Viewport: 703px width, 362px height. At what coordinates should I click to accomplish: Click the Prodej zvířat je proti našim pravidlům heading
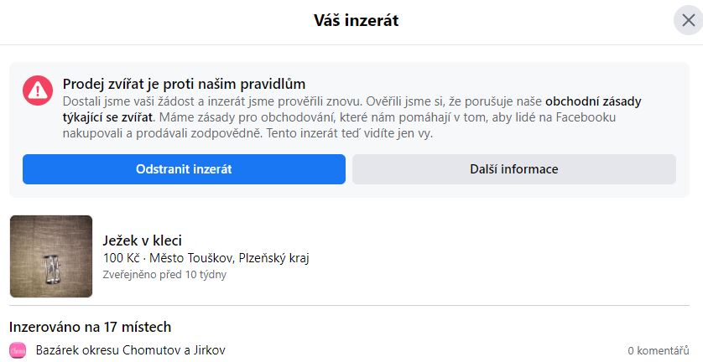tap(184, 84)
